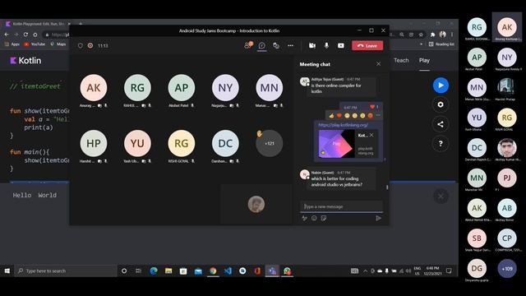Viewport: 526px width, 296px height.
Task: Select YU participant avatar in Teams grid
Action: click(x=137, y=143)
